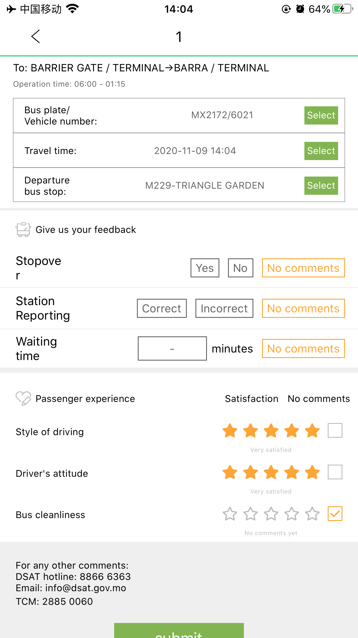Uncheck the Bus cleanliness no-comments checkbox
358x638 pixels.
tap(335, 514)
